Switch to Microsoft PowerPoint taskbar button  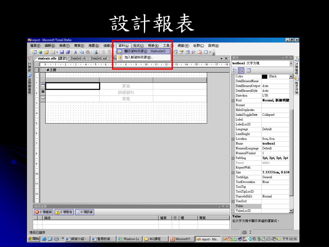pos(182,239)
